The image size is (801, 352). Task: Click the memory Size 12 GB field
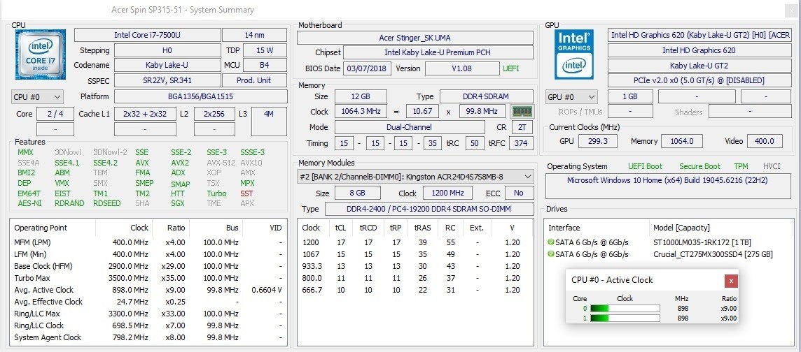(x=361, y=96)
